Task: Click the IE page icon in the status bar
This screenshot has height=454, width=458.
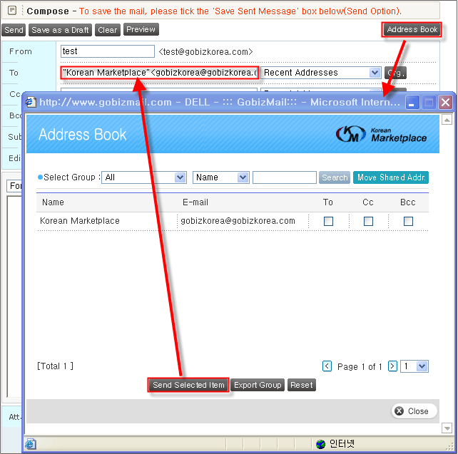Action: click(31, 444)
